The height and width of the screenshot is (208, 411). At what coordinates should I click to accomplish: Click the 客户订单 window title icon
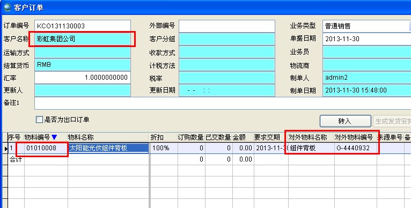click(x=8, y=7)
